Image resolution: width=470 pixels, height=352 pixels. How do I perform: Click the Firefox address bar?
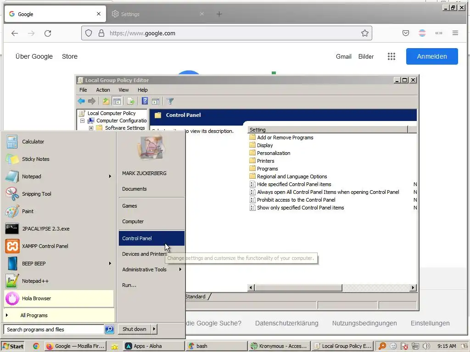coord(227,33)
